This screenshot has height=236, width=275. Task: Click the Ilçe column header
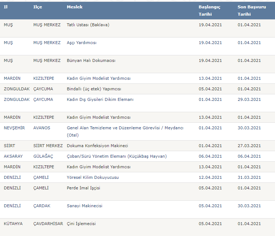(x=38, y=7)
